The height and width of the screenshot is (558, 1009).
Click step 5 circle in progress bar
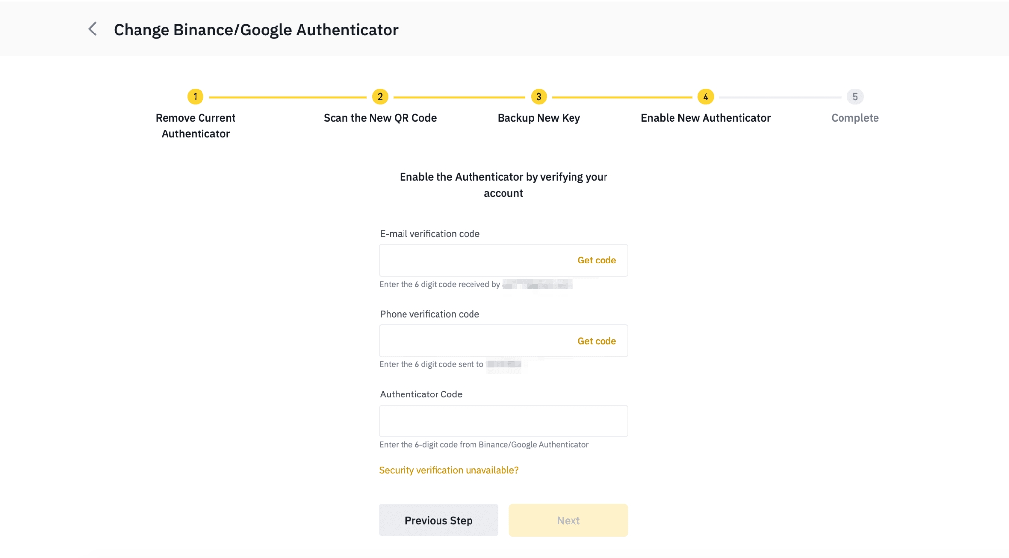pos(855,97)
